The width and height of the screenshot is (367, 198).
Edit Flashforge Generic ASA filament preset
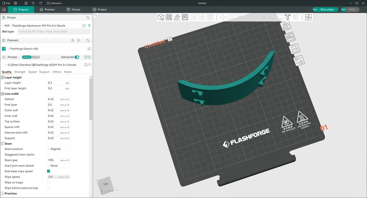89,49
